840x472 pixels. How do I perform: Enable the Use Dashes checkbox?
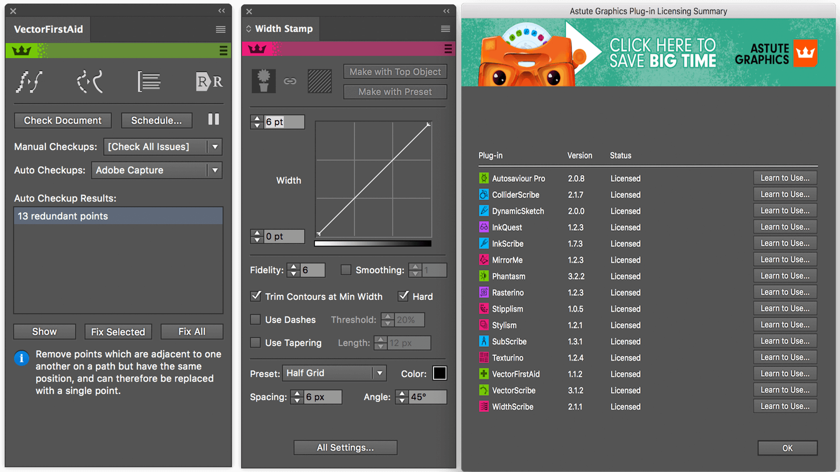pos(255,320)
